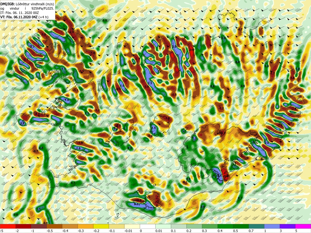Click the brown -0.5 to -0.4 legend swatch

(54, 226)
